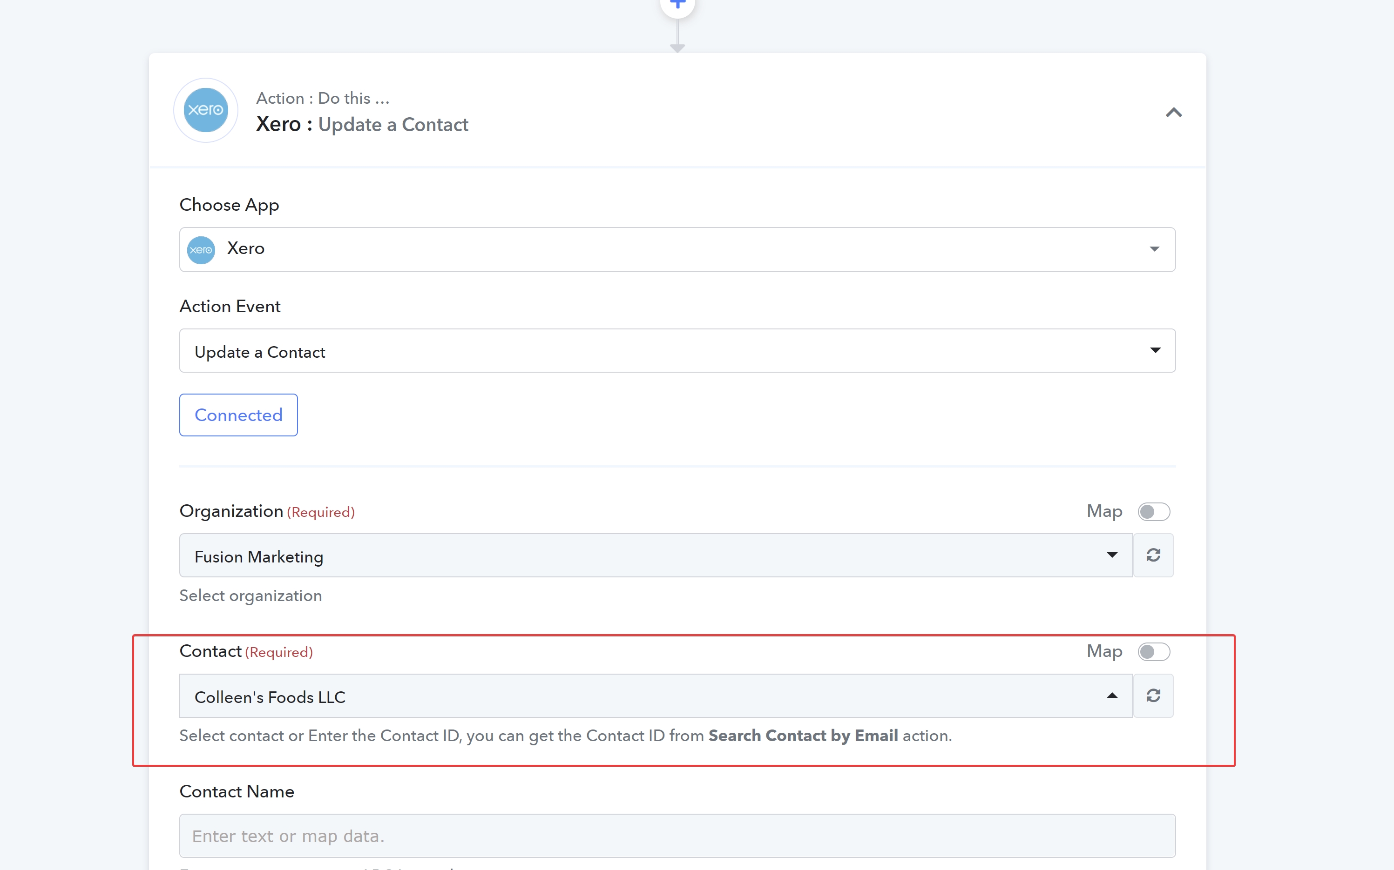Click the plus add-step icon above the arrow
The image size is (1394, 870).
677,5
